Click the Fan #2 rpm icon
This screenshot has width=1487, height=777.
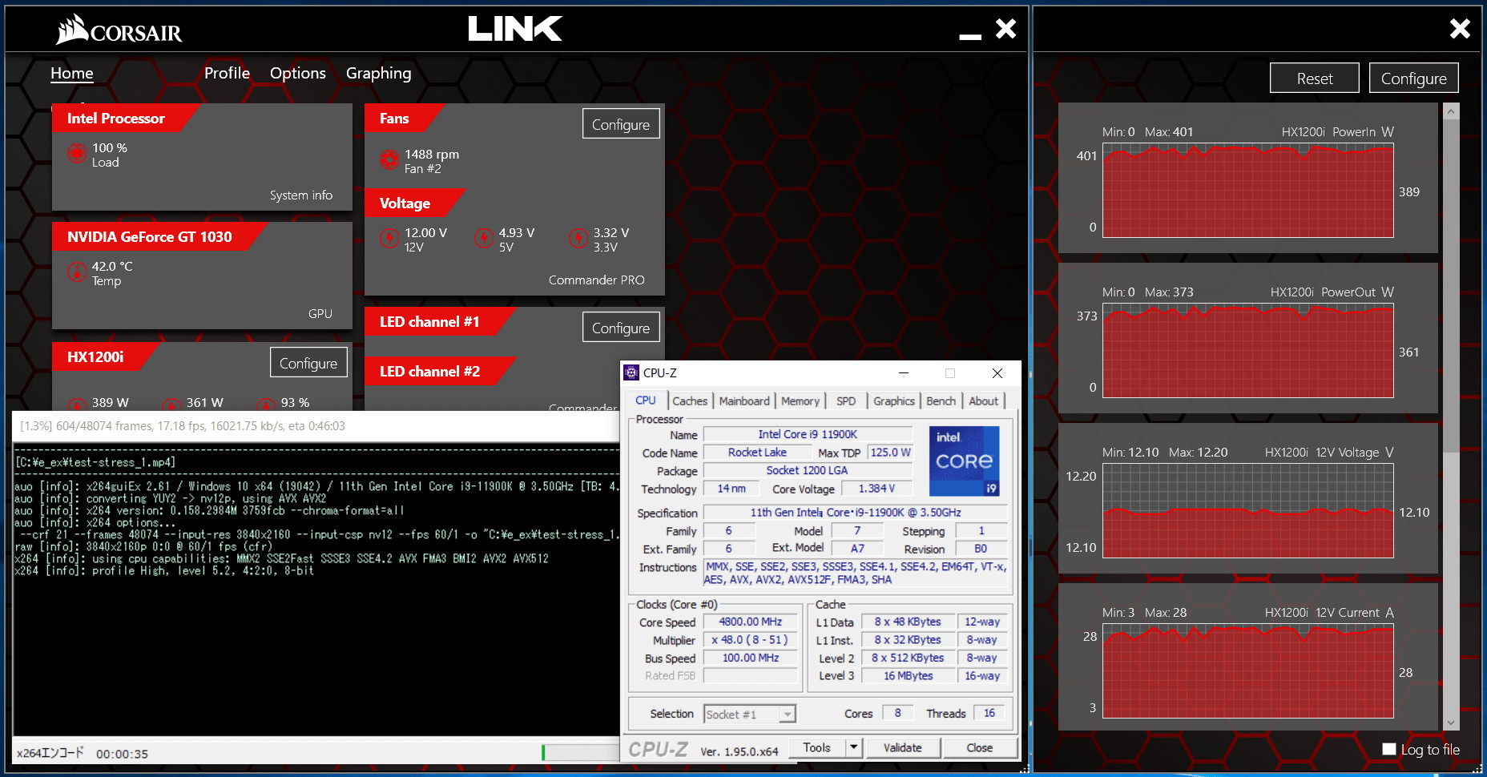(x=389, y=160)
